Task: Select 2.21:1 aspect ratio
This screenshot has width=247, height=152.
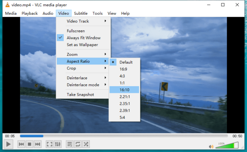Action: [x=124, y=97]
